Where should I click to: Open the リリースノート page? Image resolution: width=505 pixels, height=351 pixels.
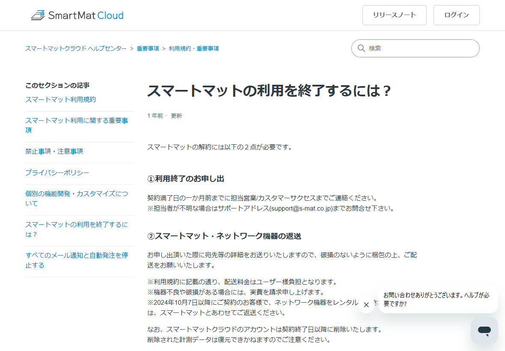(394, 15)
